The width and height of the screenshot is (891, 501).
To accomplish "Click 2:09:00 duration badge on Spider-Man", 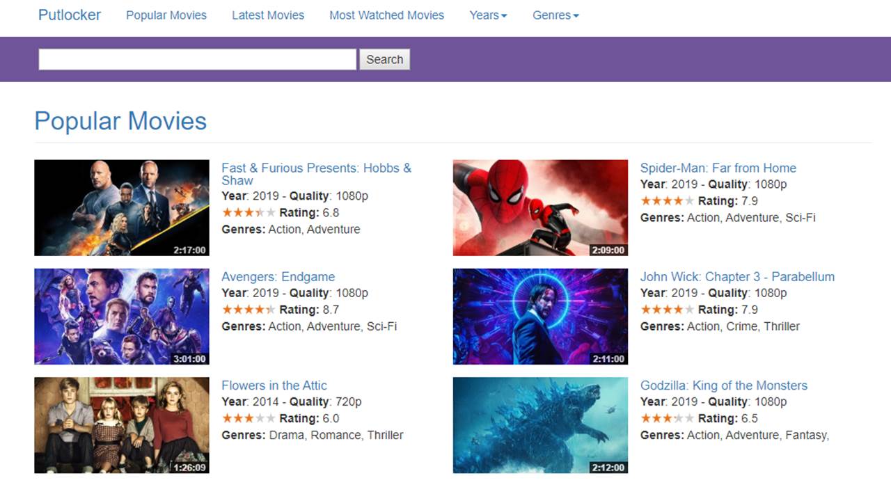I will 608,250.
